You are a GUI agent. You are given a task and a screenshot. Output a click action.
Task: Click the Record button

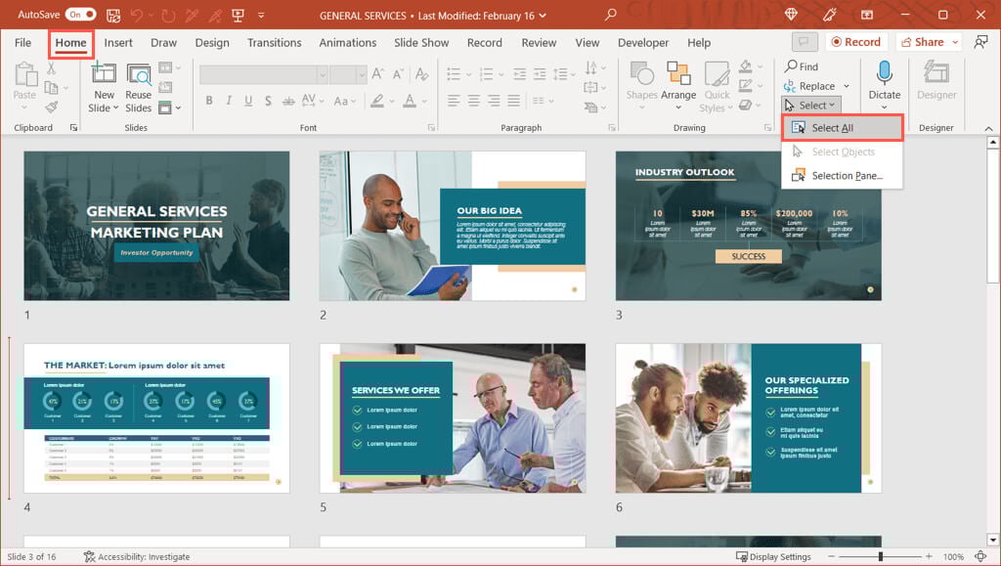[855, 42]
